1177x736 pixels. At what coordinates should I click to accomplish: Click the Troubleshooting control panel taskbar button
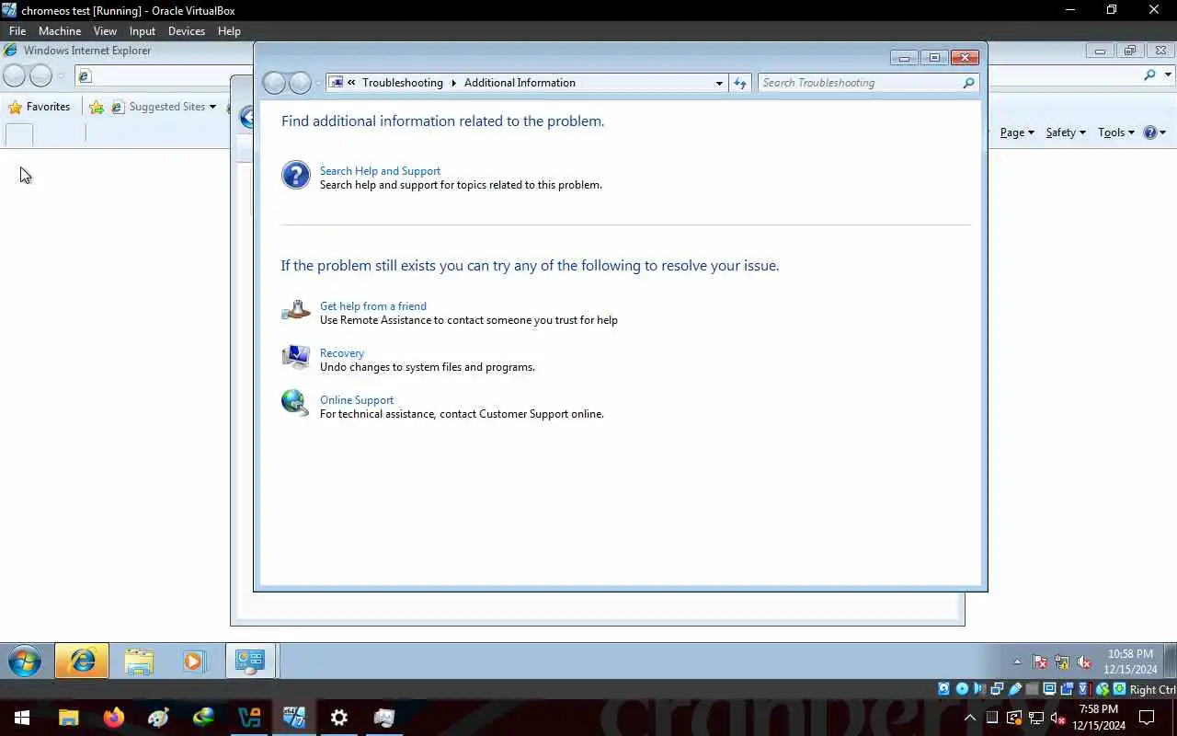click(250, 661)
